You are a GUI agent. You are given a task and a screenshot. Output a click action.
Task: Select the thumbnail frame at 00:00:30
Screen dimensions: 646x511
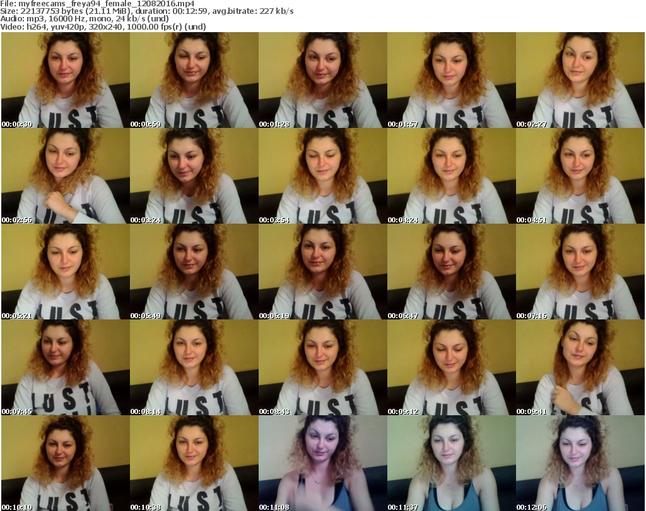point(66,80)
